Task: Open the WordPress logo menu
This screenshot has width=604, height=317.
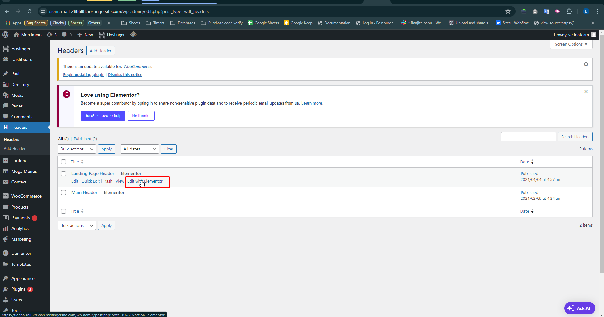Action: [5, 35]
